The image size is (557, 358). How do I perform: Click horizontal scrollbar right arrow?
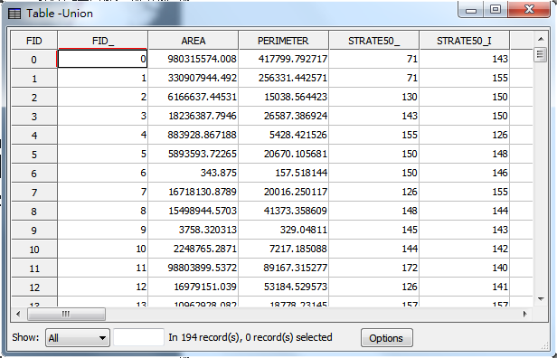coord(525,314)
